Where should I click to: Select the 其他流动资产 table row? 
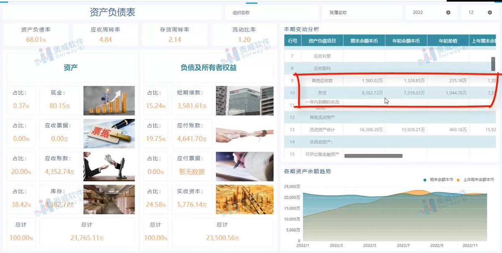tap(390, 117)
